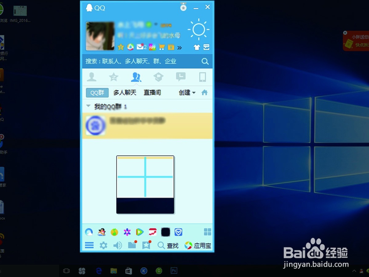Launch Edge browser from taskbar
Image resolution: width=369 pixels, height=277 pixels.
[99, 271]
